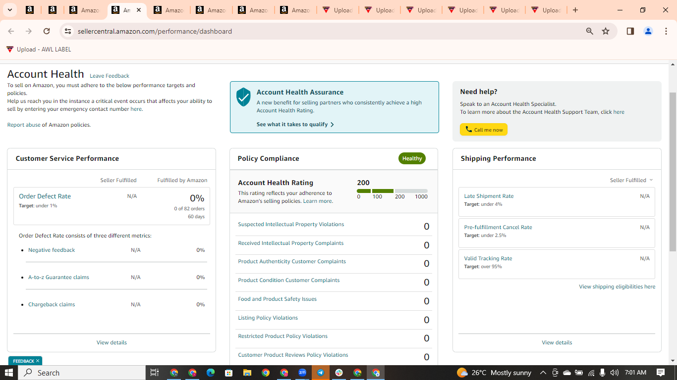Click the Account Health Rating progress bar
The image size is (677, 380).
392,191
